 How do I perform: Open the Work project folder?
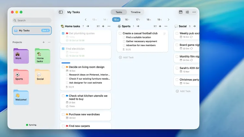(21, 56)
